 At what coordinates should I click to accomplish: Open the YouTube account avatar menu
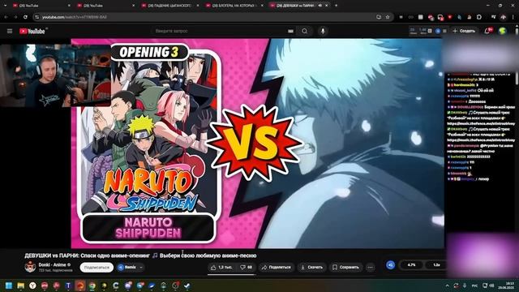(x=503, y=31)
